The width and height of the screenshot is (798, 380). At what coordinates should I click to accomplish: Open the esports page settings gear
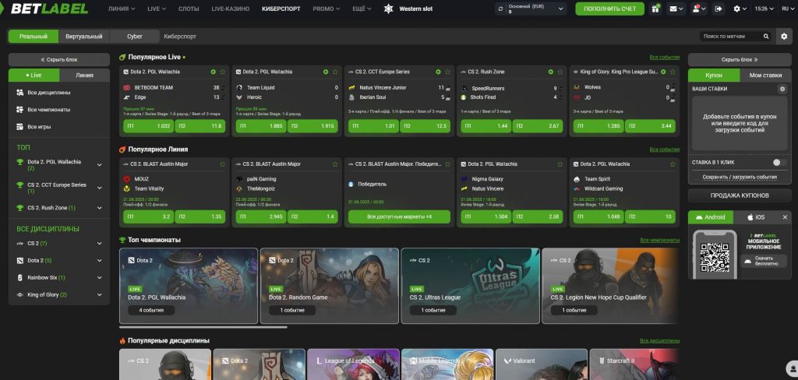(784, 37)
